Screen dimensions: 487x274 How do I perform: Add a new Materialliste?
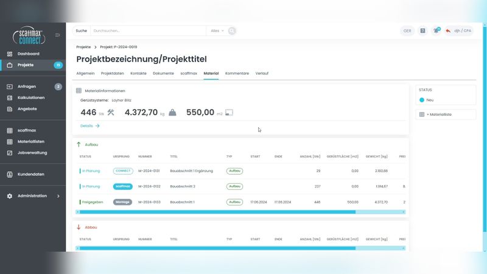438,114
